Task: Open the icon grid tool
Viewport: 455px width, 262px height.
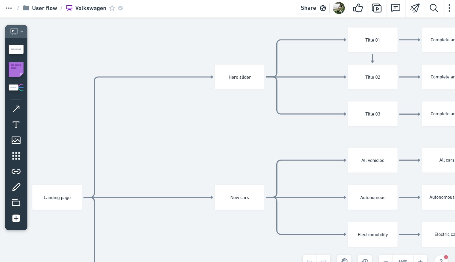Action: click(x=16, y=156)
